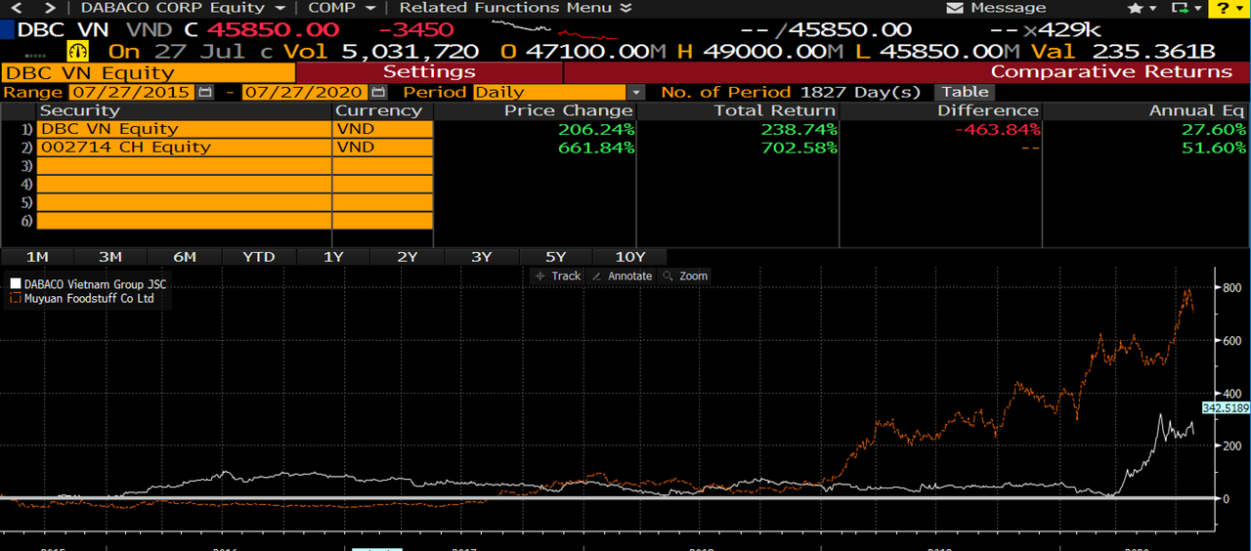Click empty security field in row 6
Screen dimensions: 1251x551
184,222
